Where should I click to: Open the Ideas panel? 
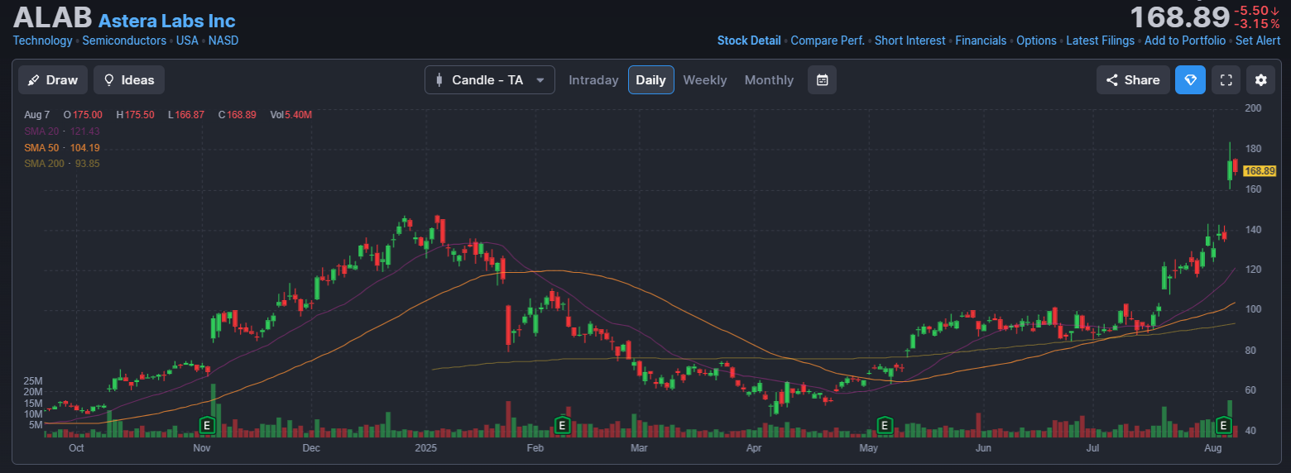tap(129, 80)
